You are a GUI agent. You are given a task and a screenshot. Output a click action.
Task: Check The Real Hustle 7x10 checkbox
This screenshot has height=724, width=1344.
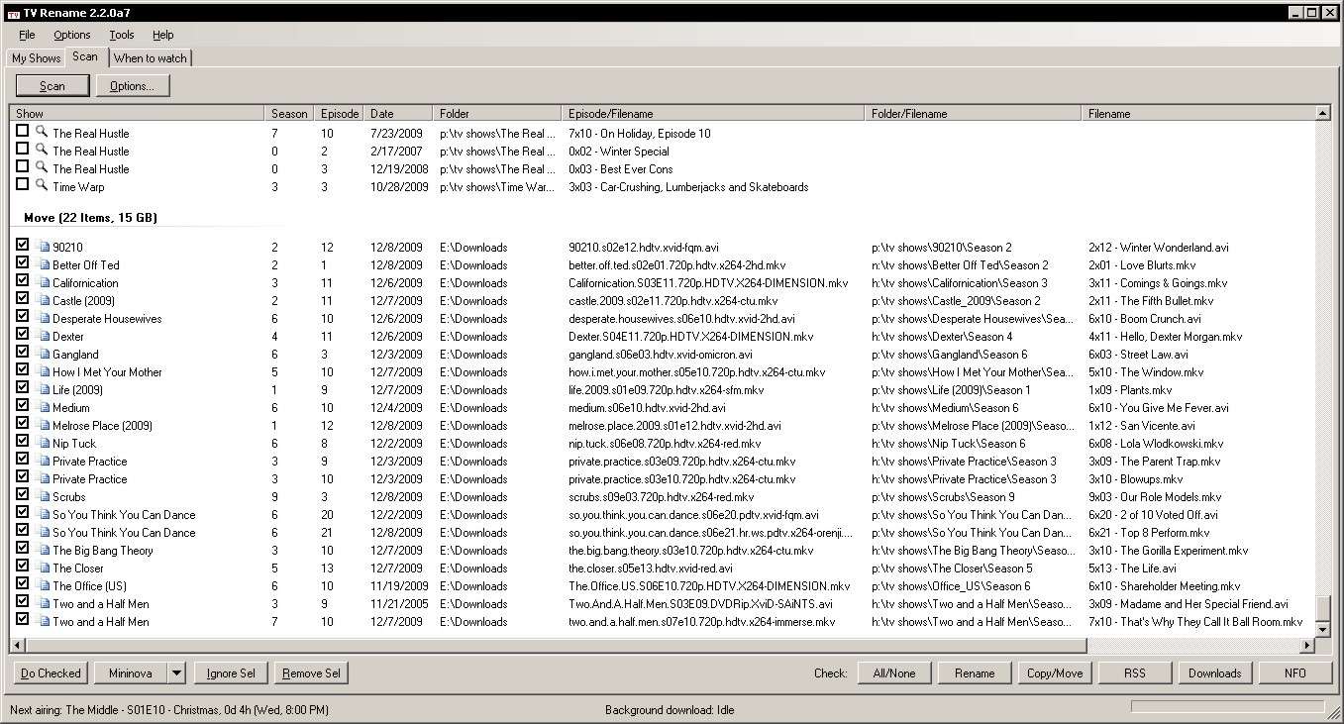[23, 132]
